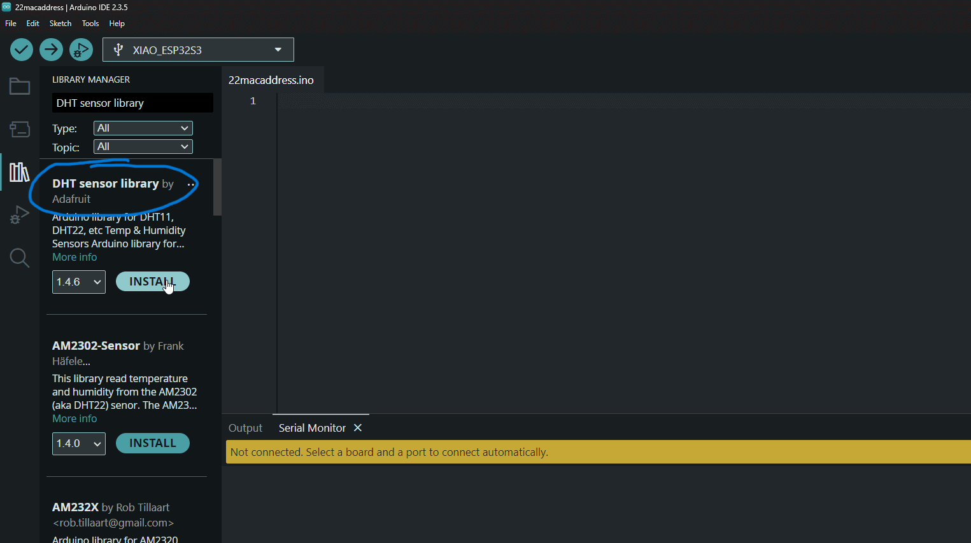Open the Boards Manager sidebar icon
The image size is (971, 543).
20,129
